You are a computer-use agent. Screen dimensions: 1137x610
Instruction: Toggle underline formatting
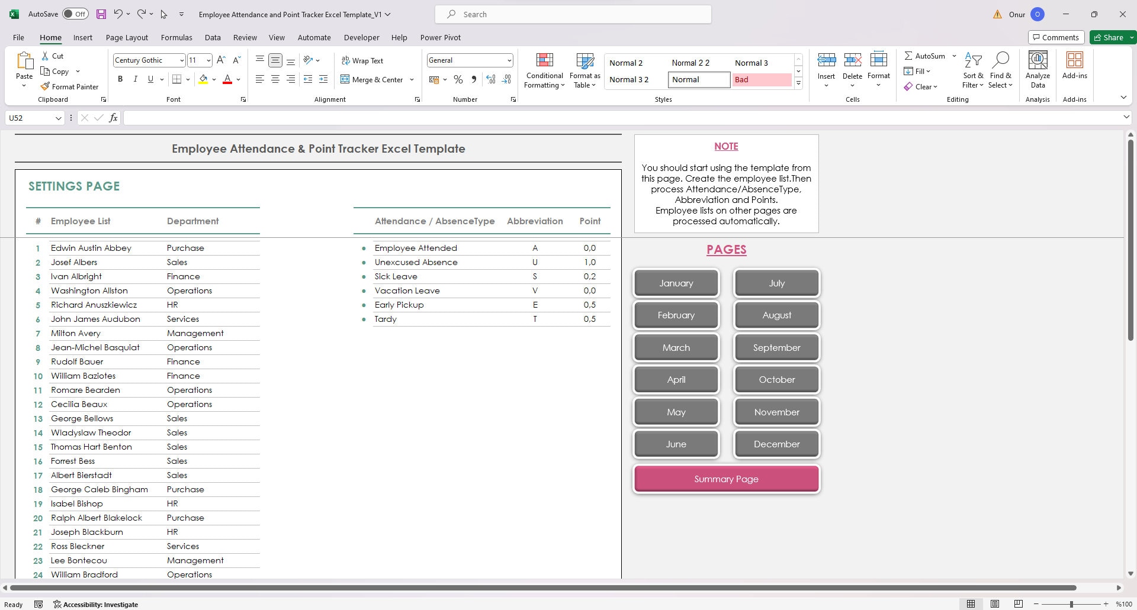click(x=150, y=79)
